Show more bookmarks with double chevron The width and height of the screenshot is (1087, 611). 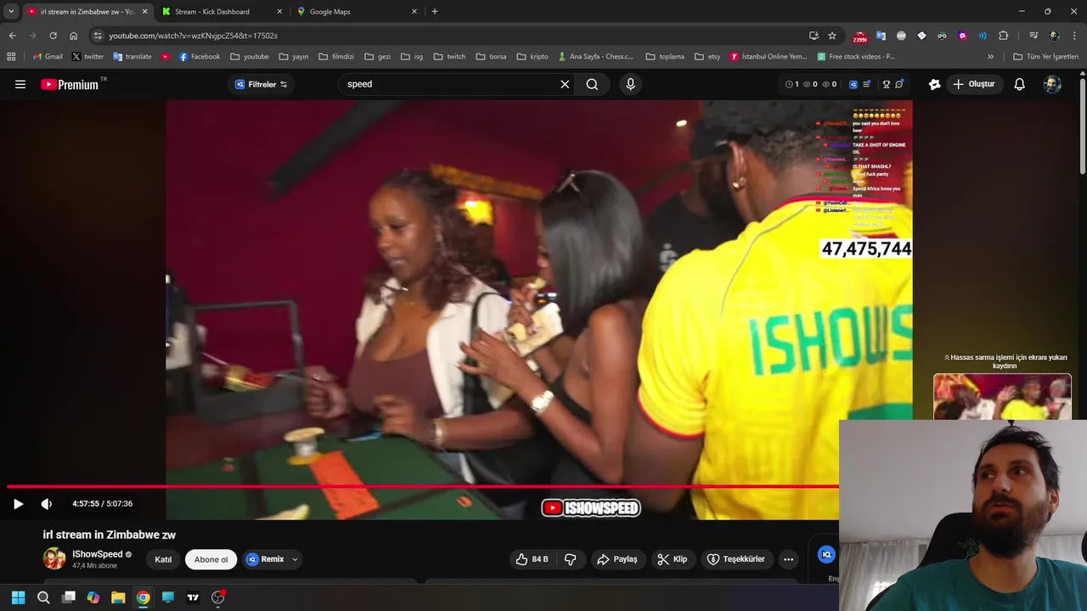(x=990, y=57)
